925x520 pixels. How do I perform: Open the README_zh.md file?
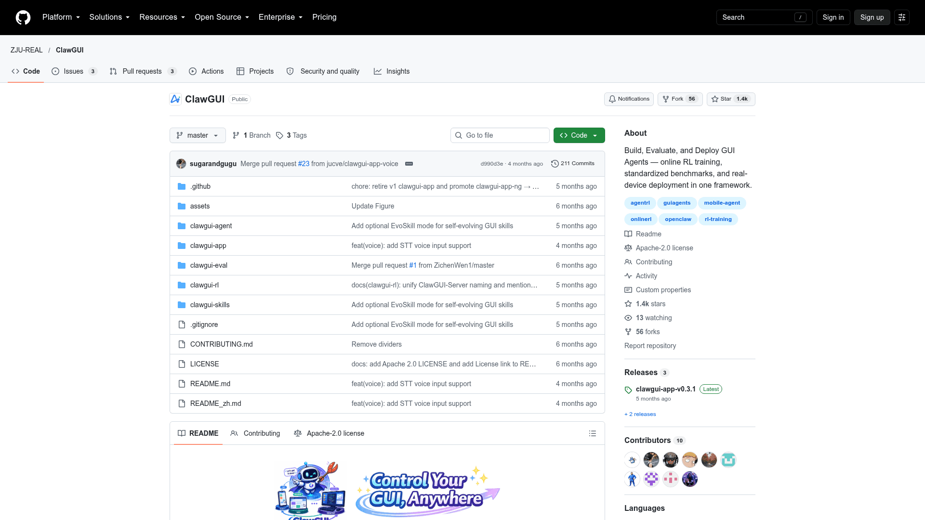216,403
